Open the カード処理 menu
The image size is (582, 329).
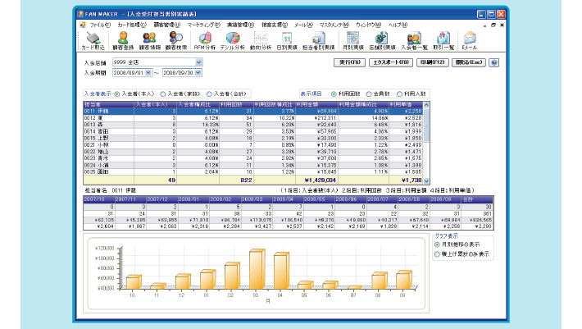tap(132, 25)
